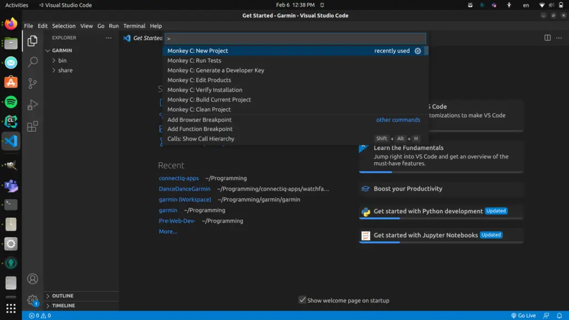Run Monkey C: Clean Project command
Screen dimensions: 569x320
pyautogui.click(x=296, y=109)
